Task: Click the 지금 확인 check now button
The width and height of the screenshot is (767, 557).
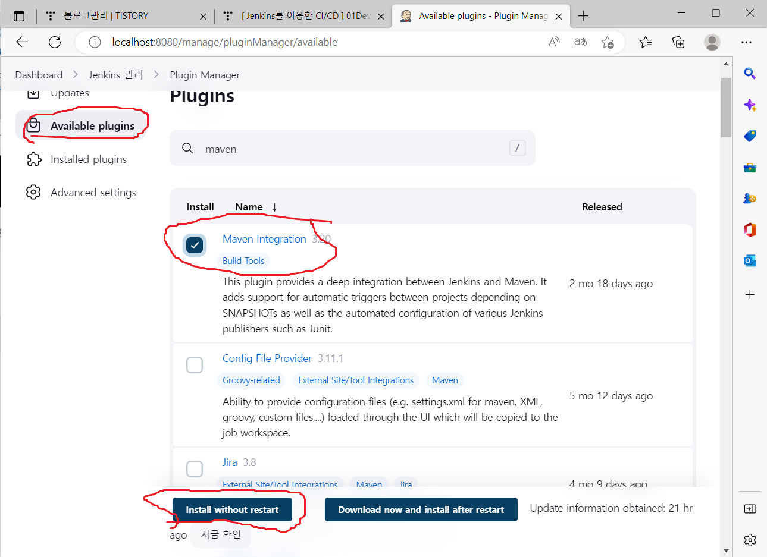Action: [x=221, y=534]
